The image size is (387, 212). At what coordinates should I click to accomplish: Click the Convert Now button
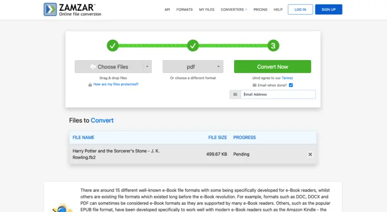point(272,66)
